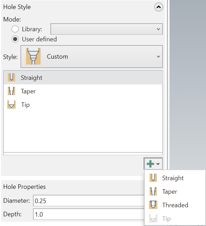Open the Style dropdown arrow
This screenshot has width=206, height=226.
(x=158, y=56)
